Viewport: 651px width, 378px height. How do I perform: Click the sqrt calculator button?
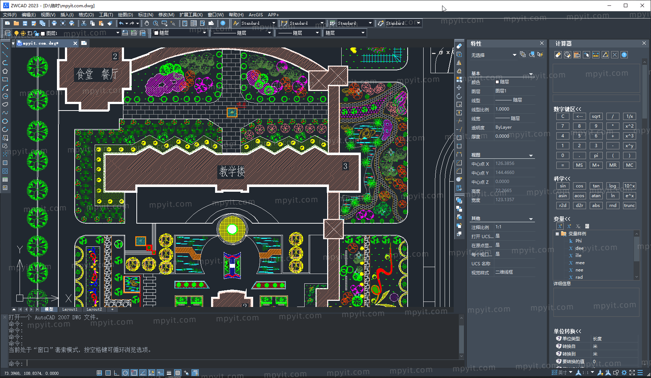click(x=596, y=116)
